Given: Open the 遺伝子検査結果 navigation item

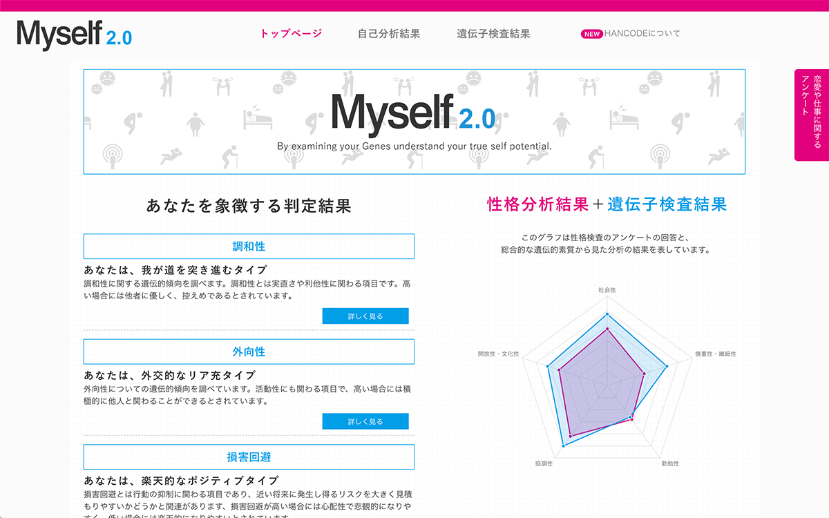Looking at the screenshot, I should tap(493, 34).
